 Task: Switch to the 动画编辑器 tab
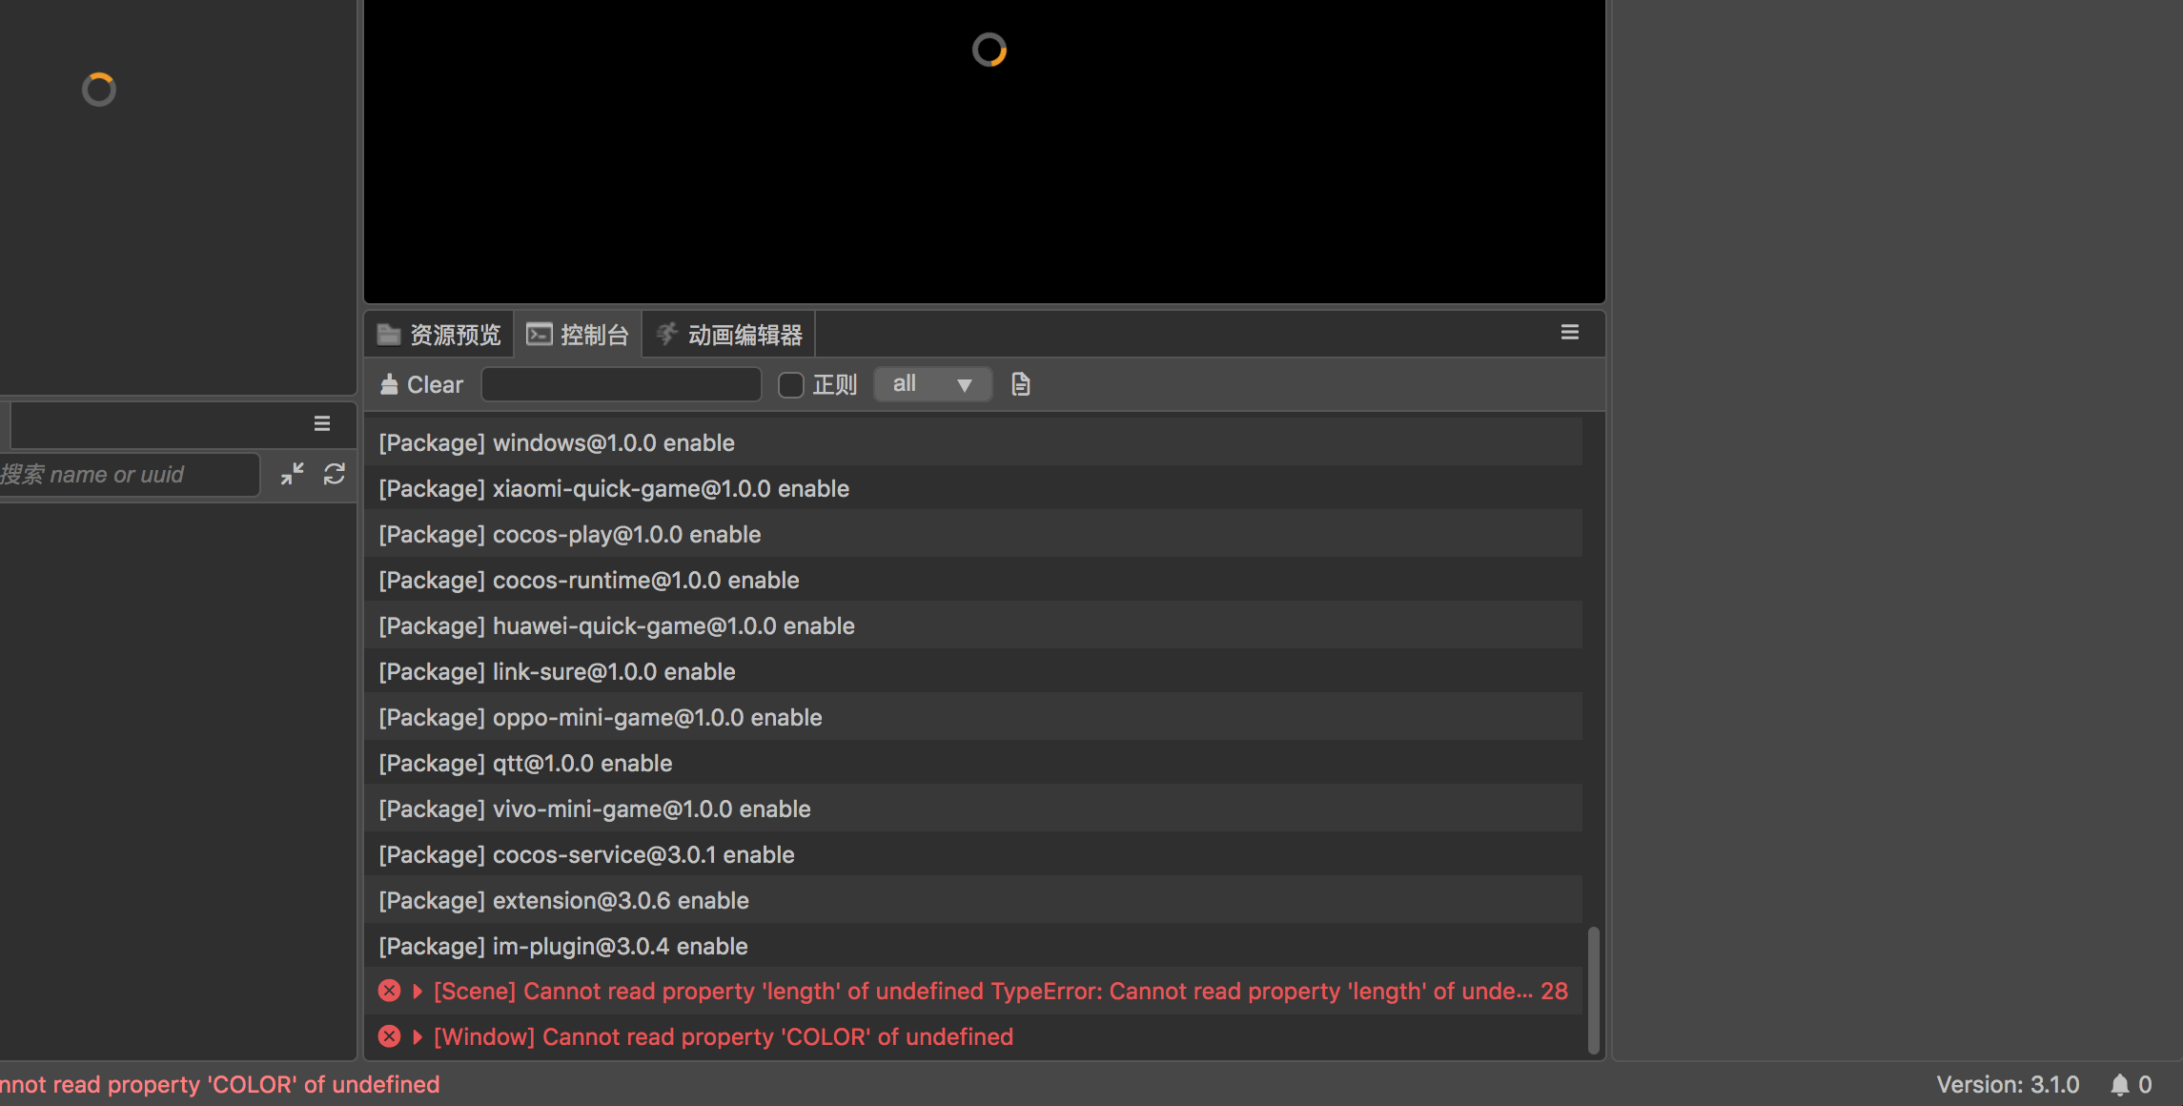point(730,335)
